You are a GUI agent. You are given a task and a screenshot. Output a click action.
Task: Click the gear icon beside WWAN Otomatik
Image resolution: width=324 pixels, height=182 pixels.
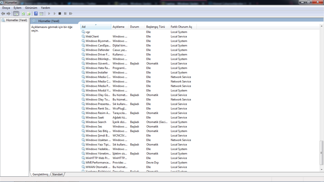point(83,167)
